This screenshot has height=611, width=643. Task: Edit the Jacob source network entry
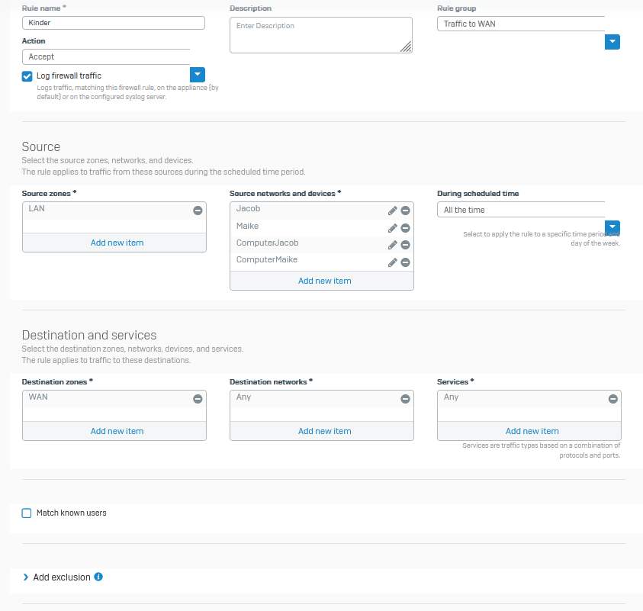pos(392,211)
